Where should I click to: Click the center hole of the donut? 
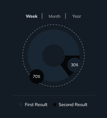click(53, 56)
